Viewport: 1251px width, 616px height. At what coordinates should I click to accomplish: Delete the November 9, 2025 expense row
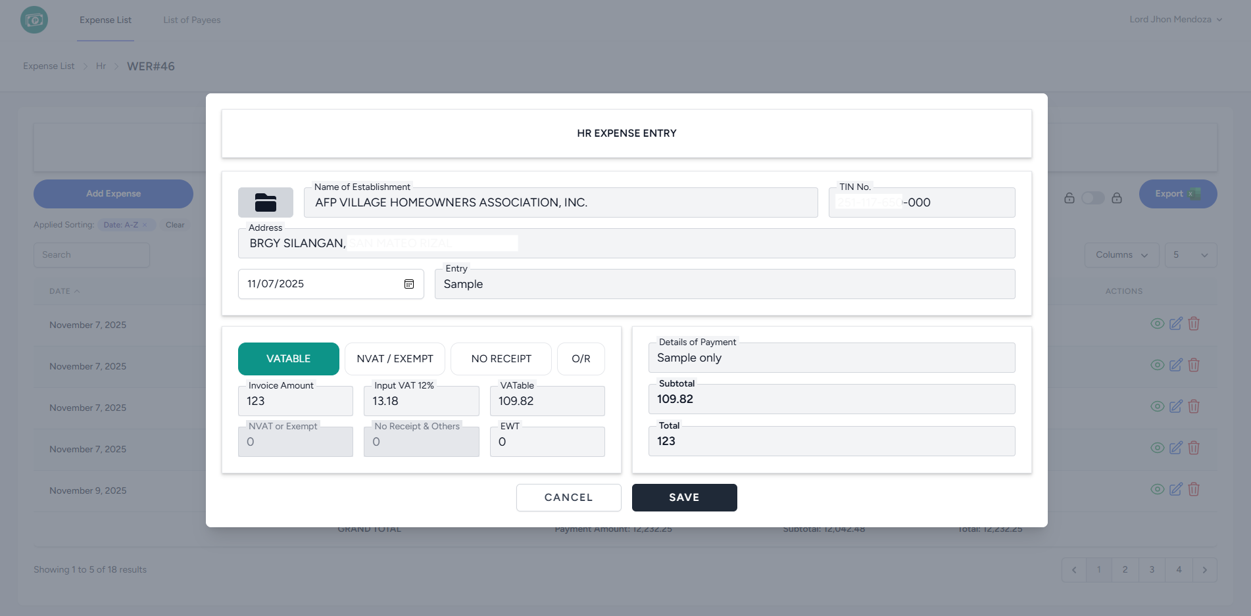coord(1194,489)
